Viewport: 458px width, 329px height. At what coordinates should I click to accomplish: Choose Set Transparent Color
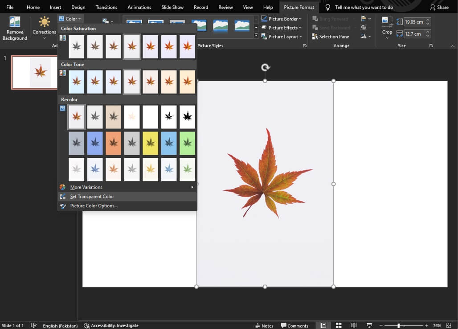92,196
